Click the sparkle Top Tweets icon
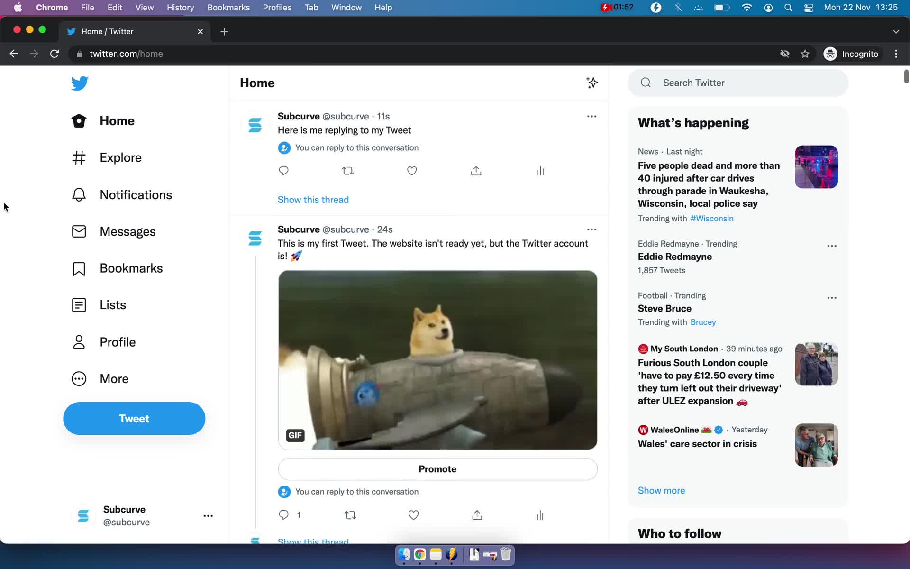This screenshot has width=910, height=569. 591,83
